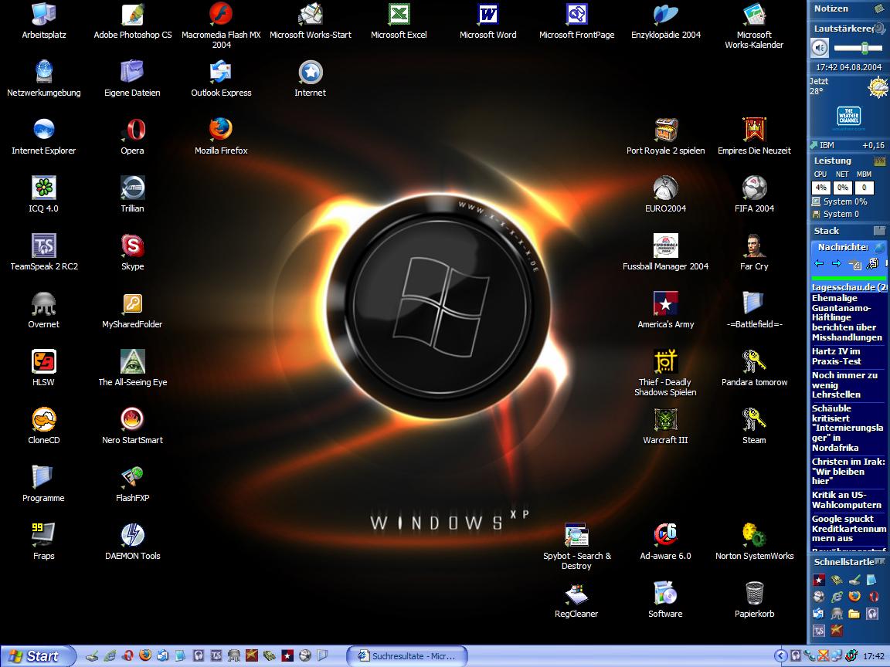Select the ICQ 4.0 icon
Image resolution: width=890 pixels, height=667 pixels.
44,188
